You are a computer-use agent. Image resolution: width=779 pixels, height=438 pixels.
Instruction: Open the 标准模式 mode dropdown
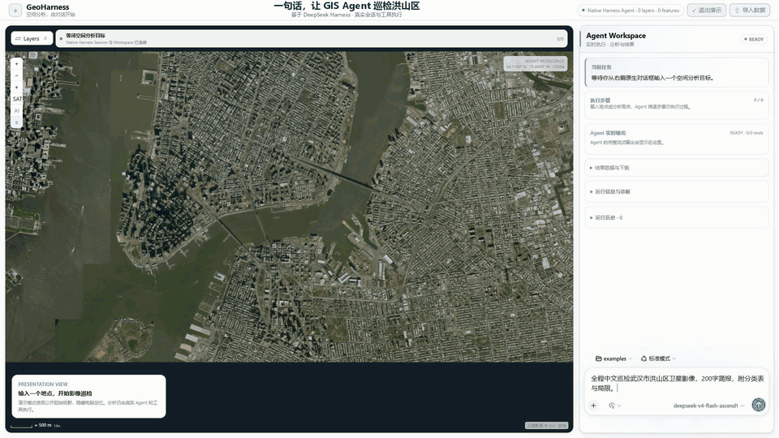click(x=658, y=359)
